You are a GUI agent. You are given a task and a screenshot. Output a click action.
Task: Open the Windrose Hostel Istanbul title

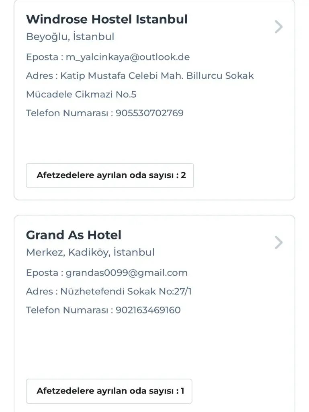(x=106, y=19)
